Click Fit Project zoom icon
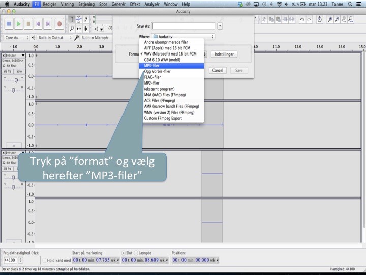The image size is (366, 275). pos(351,20)
